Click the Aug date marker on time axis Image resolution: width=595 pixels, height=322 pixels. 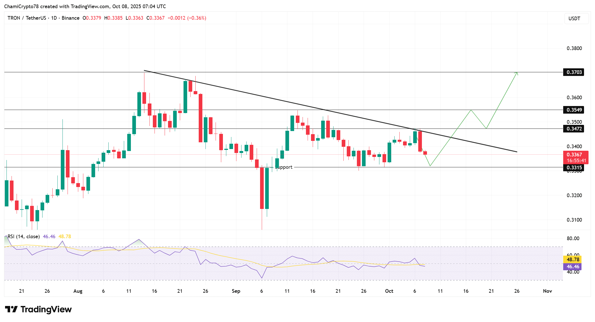pyautogui.click(x=78, y=291)
